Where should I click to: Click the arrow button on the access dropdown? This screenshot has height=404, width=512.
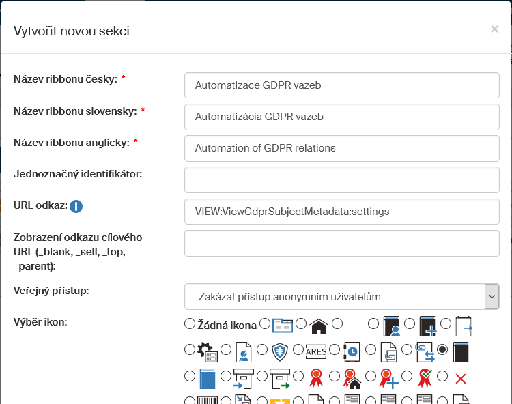492,297
